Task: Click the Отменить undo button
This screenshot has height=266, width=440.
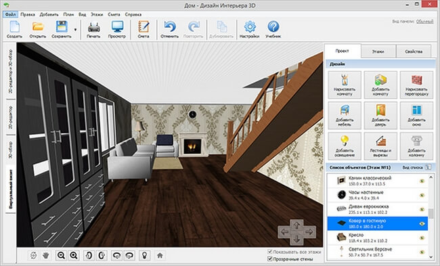Action: point(169,29)
